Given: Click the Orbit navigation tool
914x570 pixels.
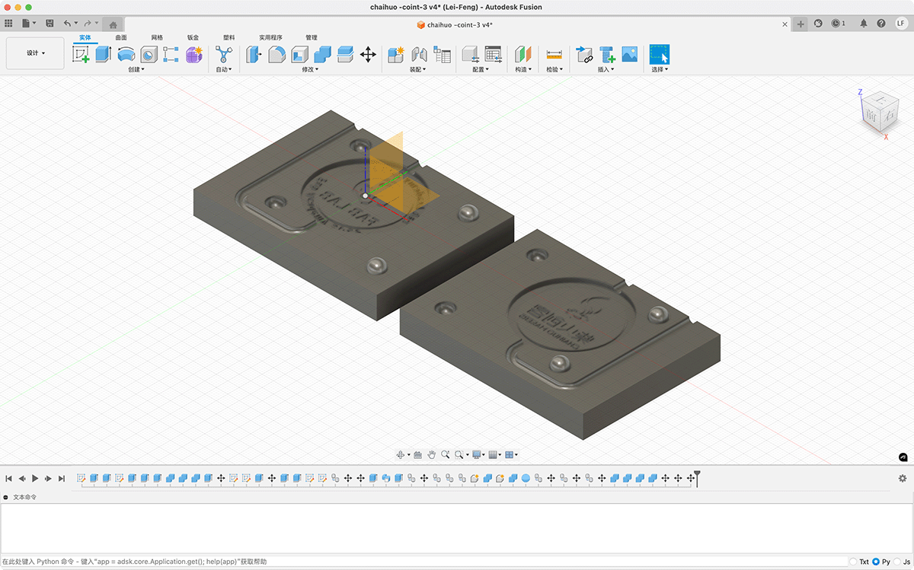Looking at the screenshot, I should click(x=401, y=454).
